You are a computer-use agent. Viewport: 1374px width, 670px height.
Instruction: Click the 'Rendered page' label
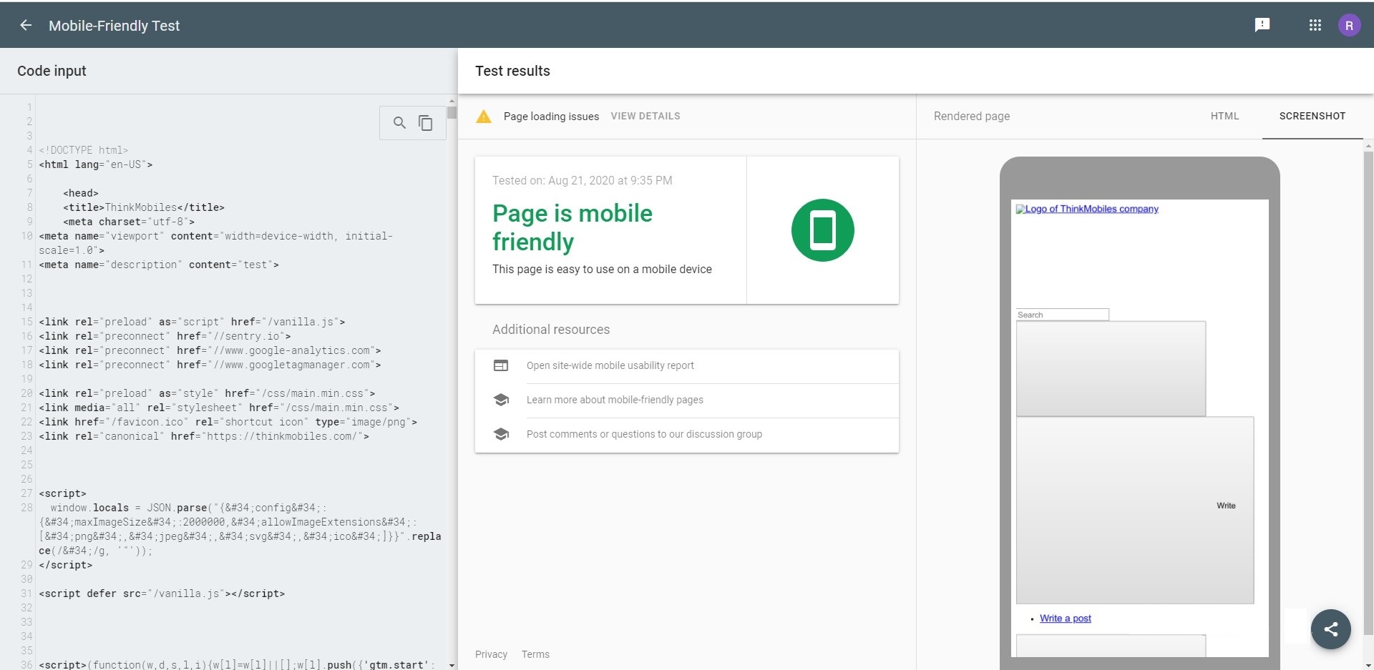pos(971,116)
